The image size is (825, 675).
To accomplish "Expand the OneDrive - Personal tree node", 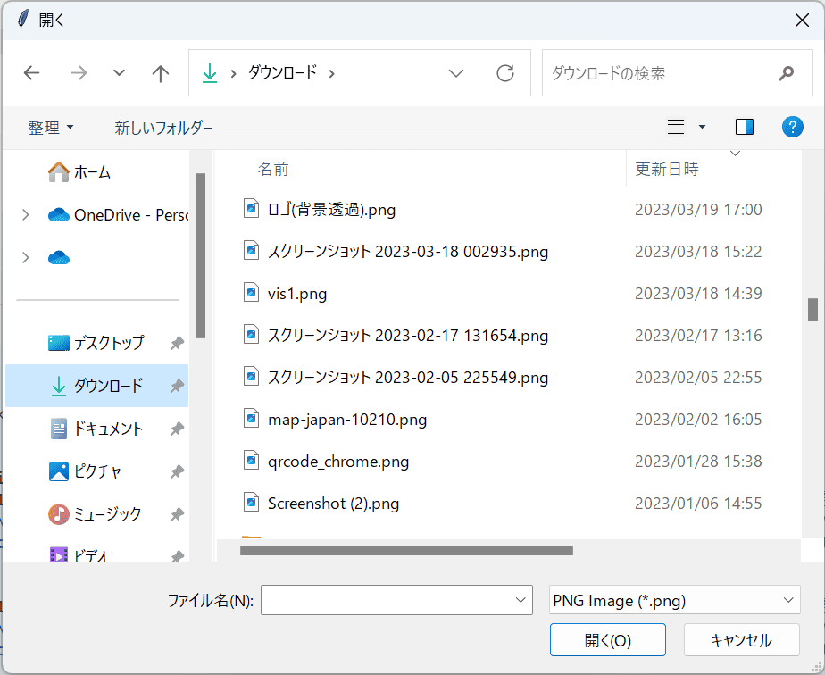I will coord(26,214).
